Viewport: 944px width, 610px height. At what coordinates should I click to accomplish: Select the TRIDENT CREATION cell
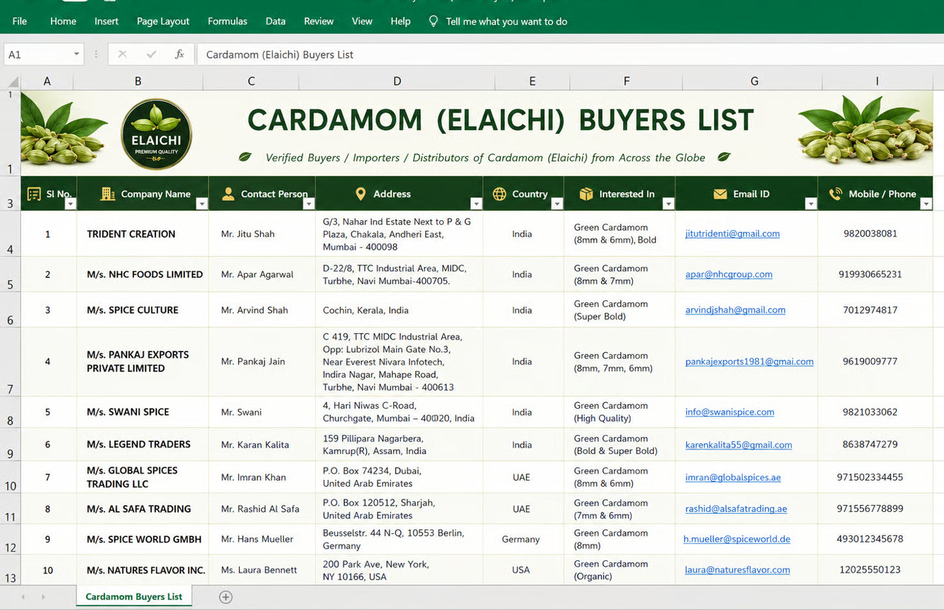[142, 234]
